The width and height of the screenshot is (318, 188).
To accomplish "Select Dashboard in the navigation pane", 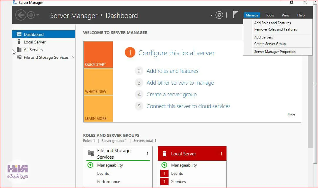I will (x=43, y=34).
